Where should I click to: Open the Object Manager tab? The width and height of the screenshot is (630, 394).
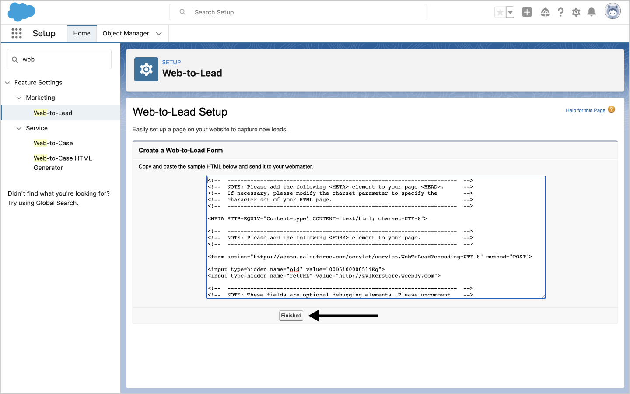coord(126,33)
